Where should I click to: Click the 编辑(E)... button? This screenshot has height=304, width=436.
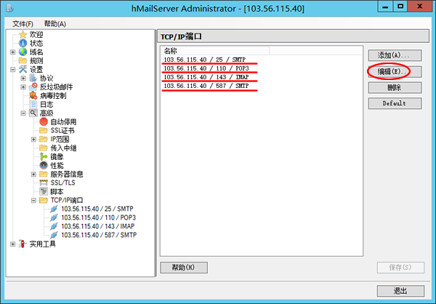click(x=395, y=71)
